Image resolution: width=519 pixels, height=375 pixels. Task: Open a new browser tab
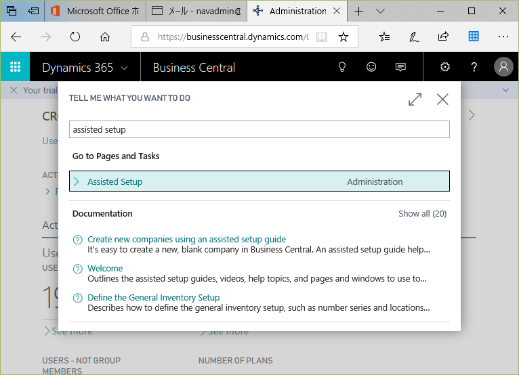(358, 12)
